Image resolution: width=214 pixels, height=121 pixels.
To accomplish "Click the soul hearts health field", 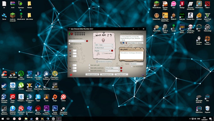I will point(75,53).
